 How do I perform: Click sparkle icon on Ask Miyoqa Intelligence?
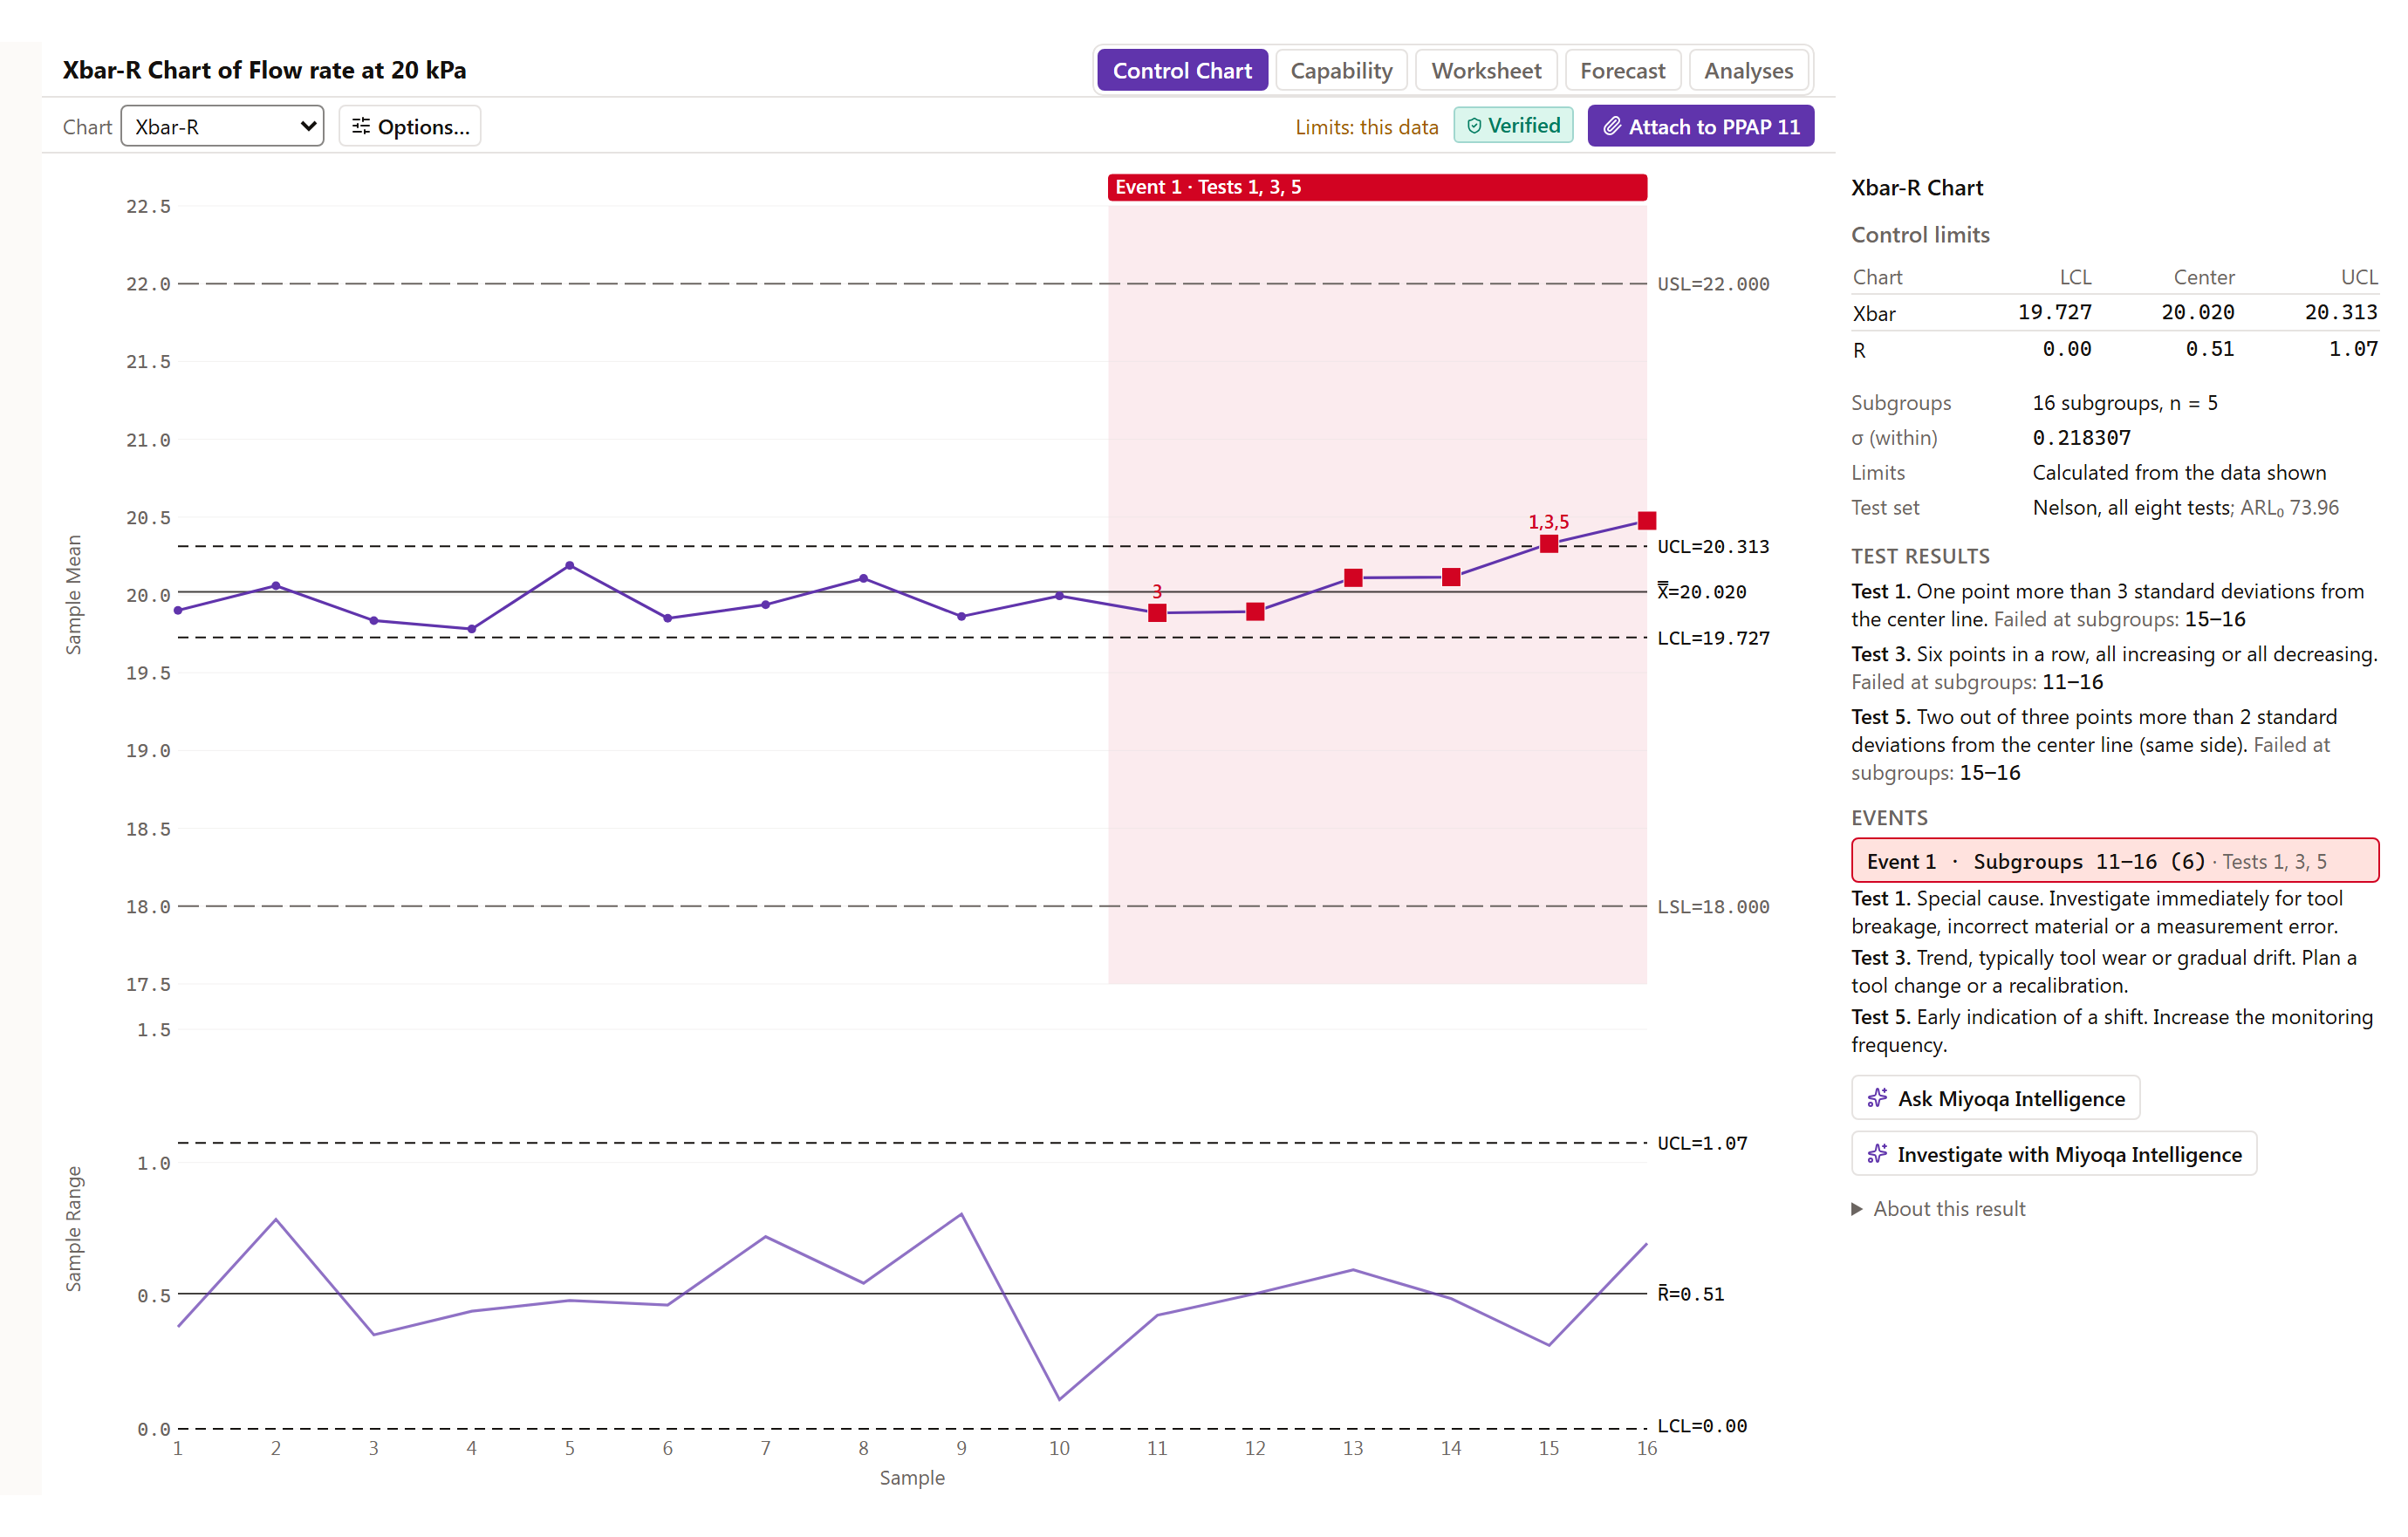(x=1877, y=1097)
